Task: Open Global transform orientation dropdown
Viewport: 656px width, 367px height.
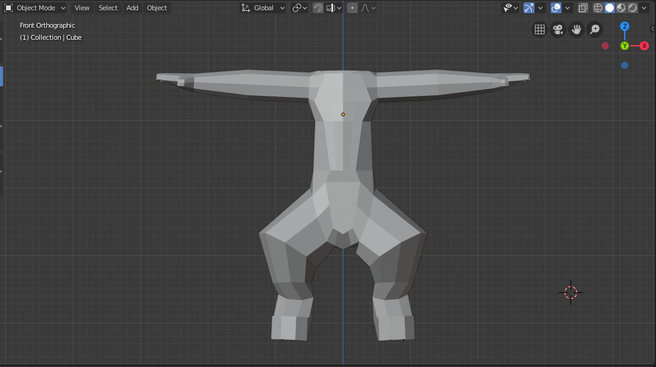Action: 263,8
